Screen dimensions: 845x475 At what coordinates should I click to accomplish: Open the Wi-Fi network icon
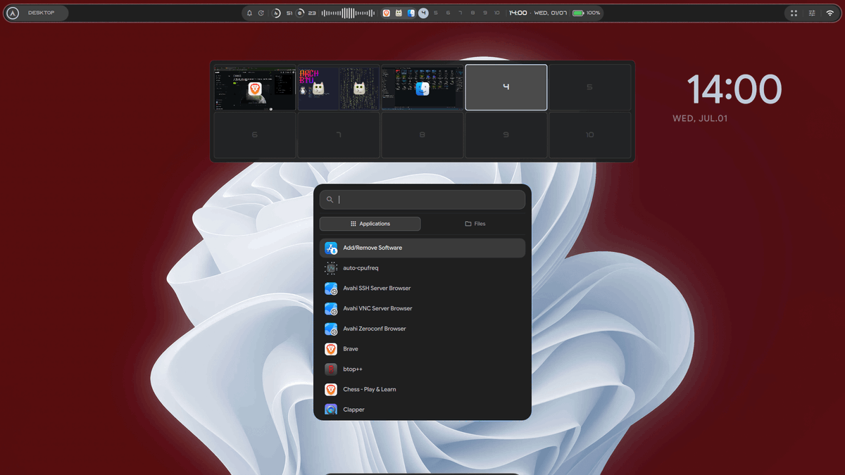[x=830, y=13]
